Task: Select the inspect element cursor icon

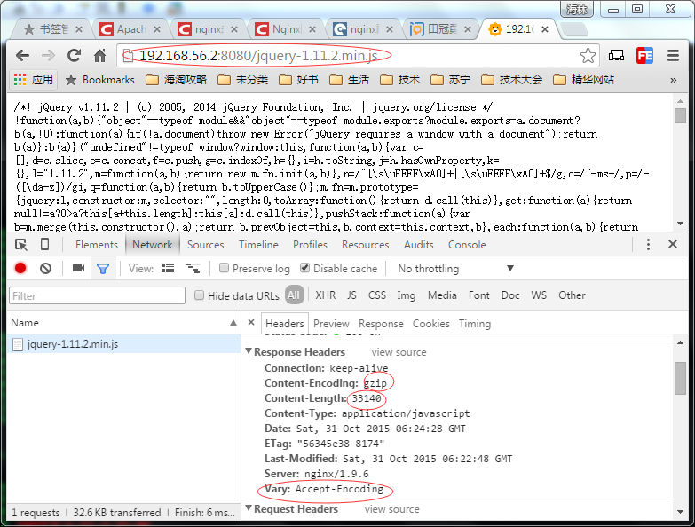Action: (x=20, y=245)
